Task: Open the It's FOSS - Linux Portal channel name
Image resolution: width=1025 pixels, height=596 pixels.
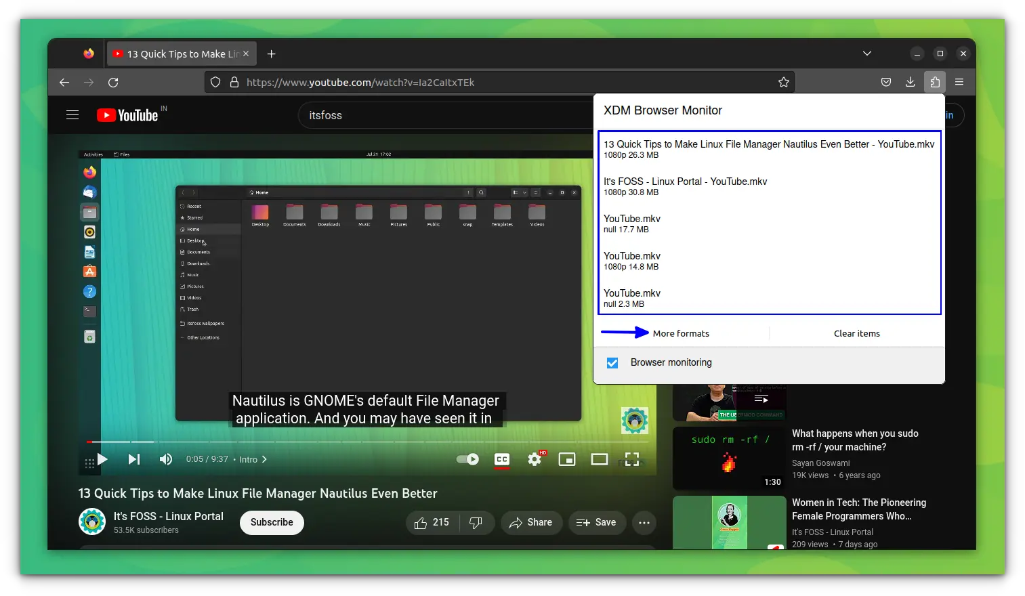Action: (168, 516)
